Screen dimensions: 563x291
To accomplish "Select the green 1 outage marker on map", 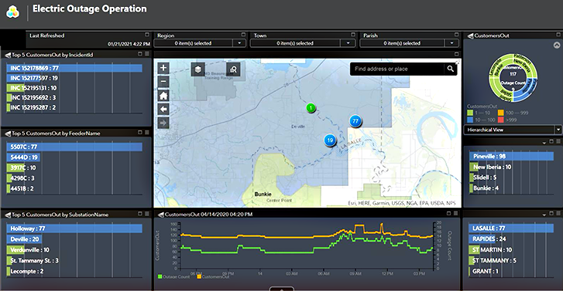I will 311,107.
